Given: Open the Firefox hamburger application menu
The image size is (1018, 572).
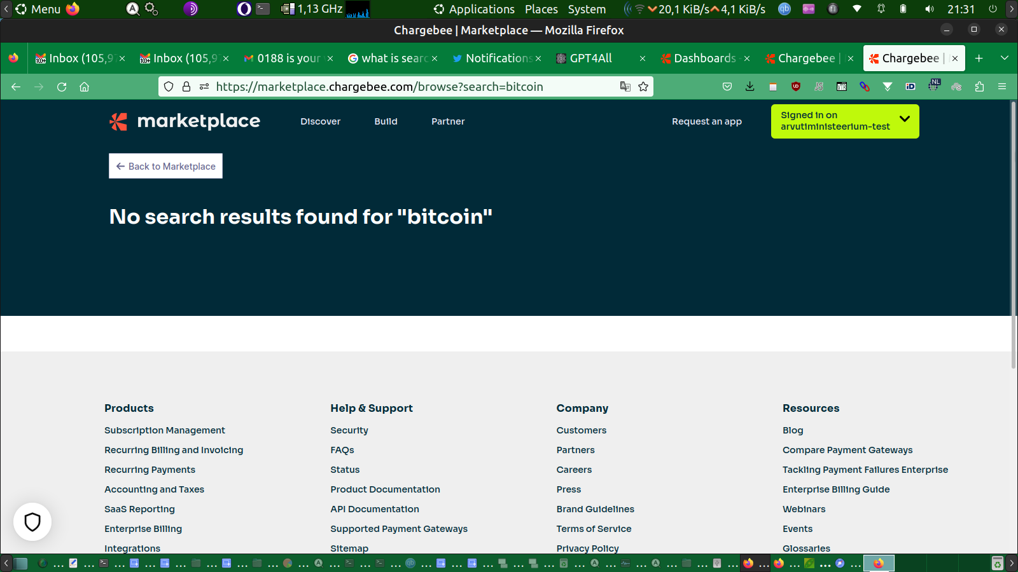Looking at the screenshot, I should click(x=1002, y=86).
